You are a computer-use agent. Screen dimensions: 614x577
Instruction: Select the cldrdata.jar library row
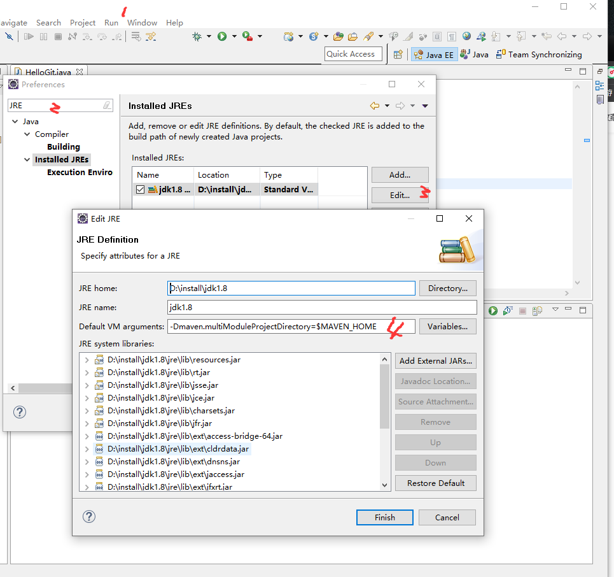tap(178, 449)
